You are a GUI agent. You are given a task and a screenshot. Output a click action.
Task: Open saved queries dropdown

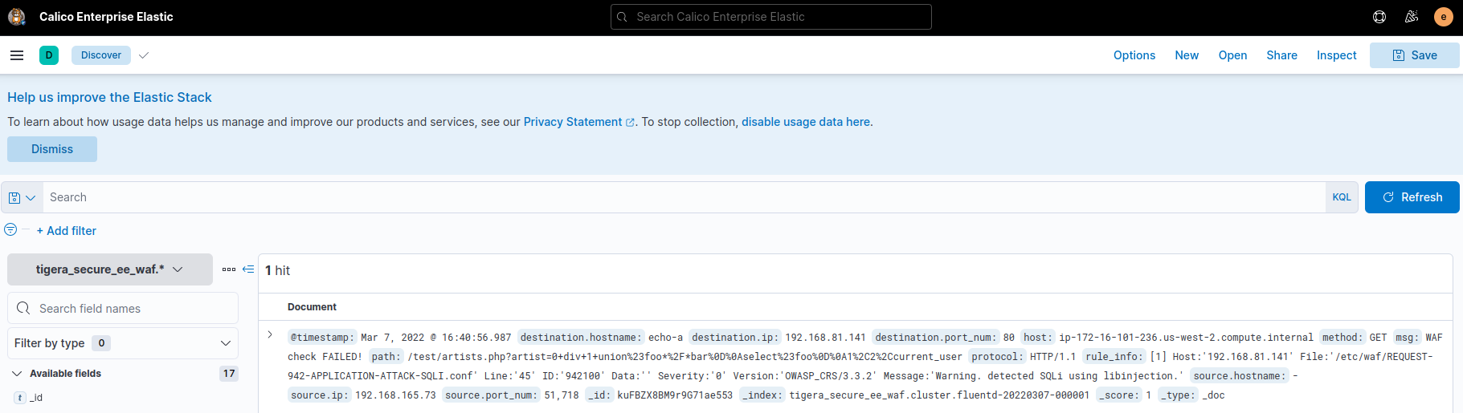pyautogui.click(x=22, y=197)
